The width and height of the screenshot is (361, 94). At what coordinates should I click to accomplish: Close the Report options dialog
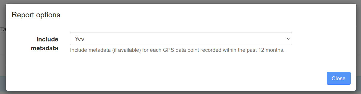(338, 78)
